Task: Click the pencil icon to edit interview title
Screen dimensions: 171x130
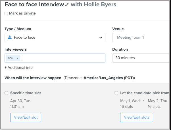Action: pos(67,5)
